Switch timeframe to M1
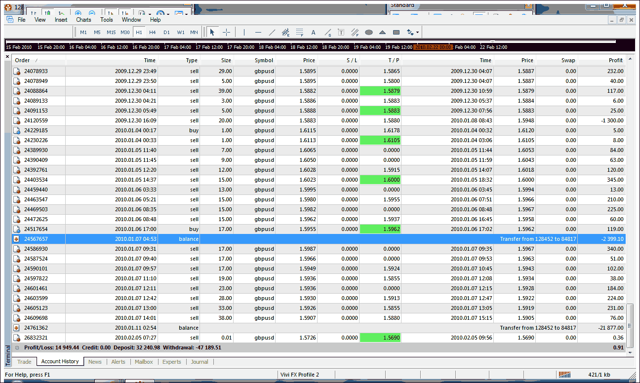The image size is (640, 383). 83,33
